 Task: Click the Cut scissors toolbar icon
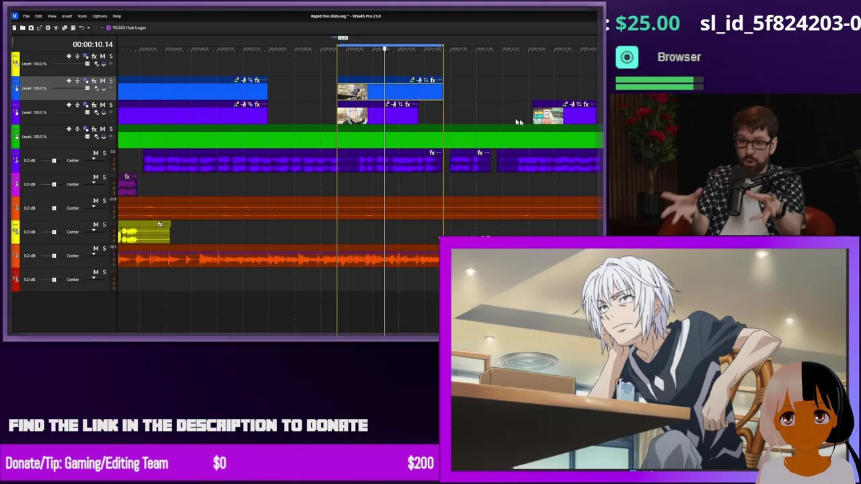click(57, 28)
